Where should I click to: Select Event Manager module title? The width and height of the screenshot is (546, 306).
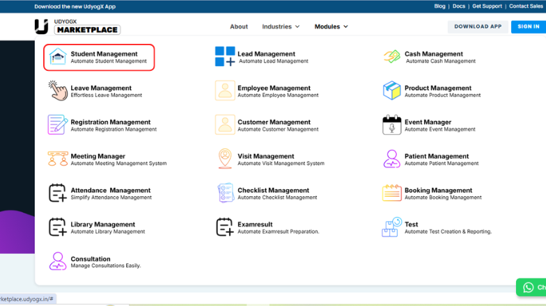428,122
